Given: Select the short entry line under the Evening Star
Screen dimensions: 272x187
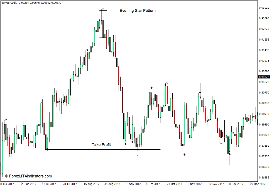Looking at the screenshot, I should click(x=103, y=38).
